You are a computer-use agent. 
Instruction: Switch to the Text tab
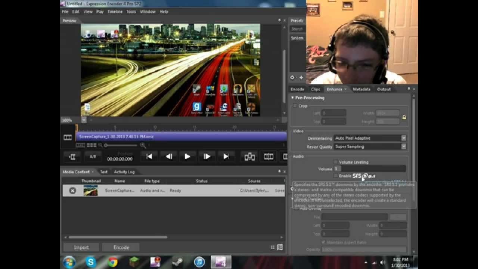point(104,172)
